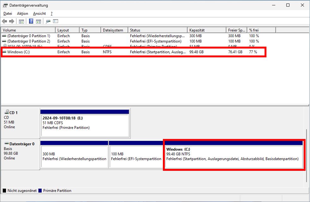The height and width of the screenshot is (202, 310).
Task: Toggle the action pane toolbar icon
Action: click(38, 21)
